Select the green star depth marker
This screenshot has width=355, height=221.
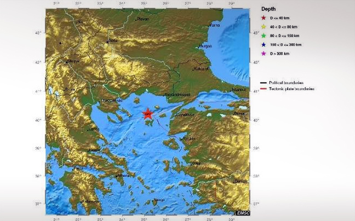[x=263, y=35]
